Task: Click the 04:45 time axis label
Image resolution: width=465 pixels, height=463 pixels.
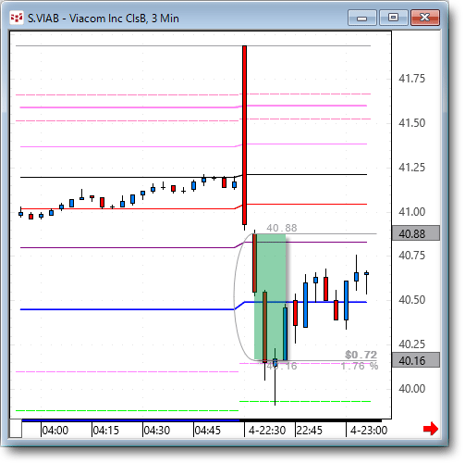Action: point(208,431)
